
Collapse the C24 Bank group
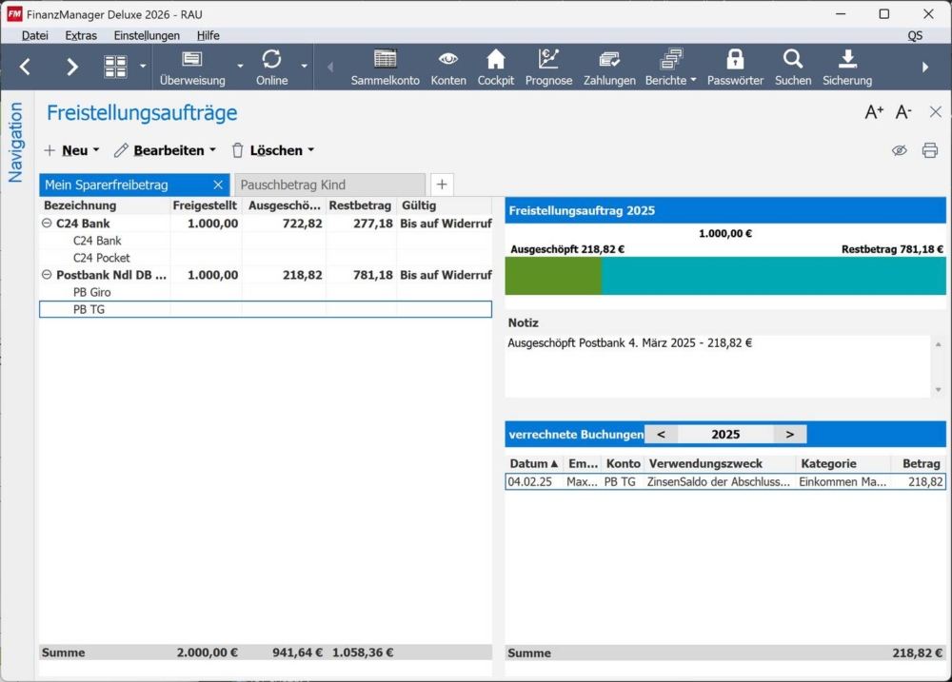click(x=46, y=223)
